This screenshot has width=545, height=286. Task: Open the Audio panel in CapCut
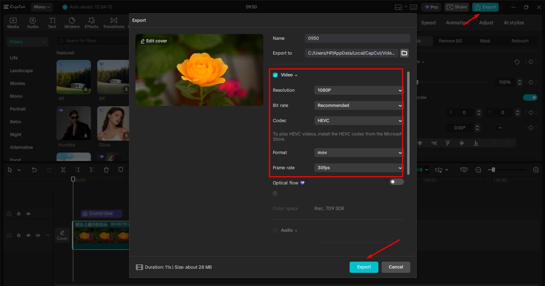pos(32,22)
